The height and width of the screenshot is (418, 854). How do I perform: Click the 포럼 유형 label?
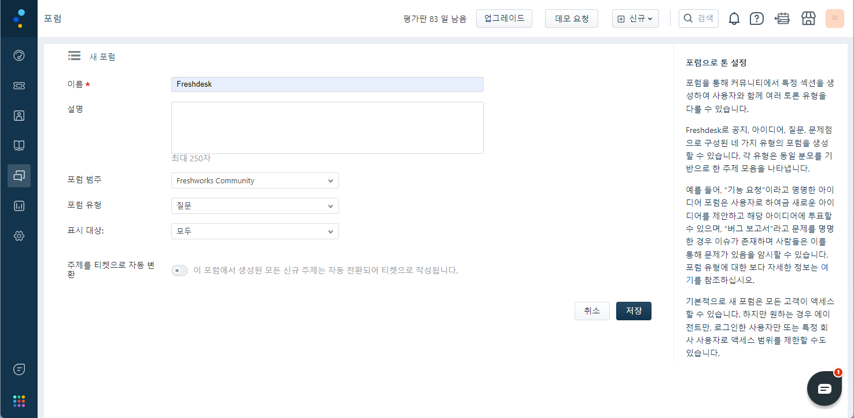(x=84, y=205)
